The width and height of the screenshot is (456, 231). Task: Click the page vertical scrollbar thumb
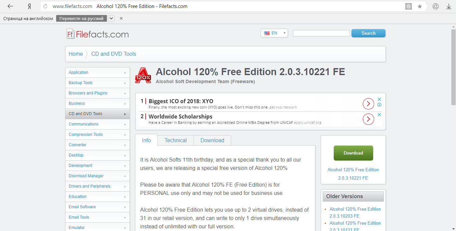453,67
